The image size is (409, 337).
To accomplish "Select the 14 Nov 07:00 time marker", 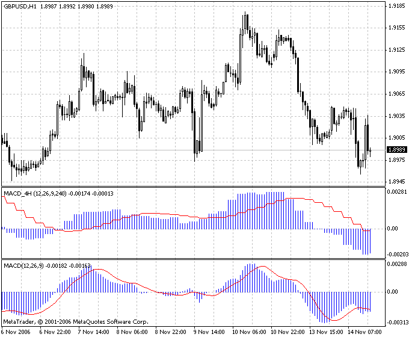I will click(x=364, y=332).
